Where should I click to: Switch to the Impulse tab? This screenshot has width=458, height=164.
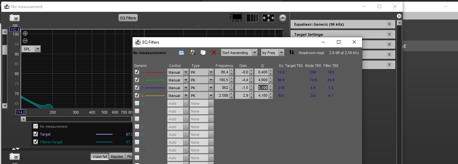pyautogui.click(x=117, y=157)
